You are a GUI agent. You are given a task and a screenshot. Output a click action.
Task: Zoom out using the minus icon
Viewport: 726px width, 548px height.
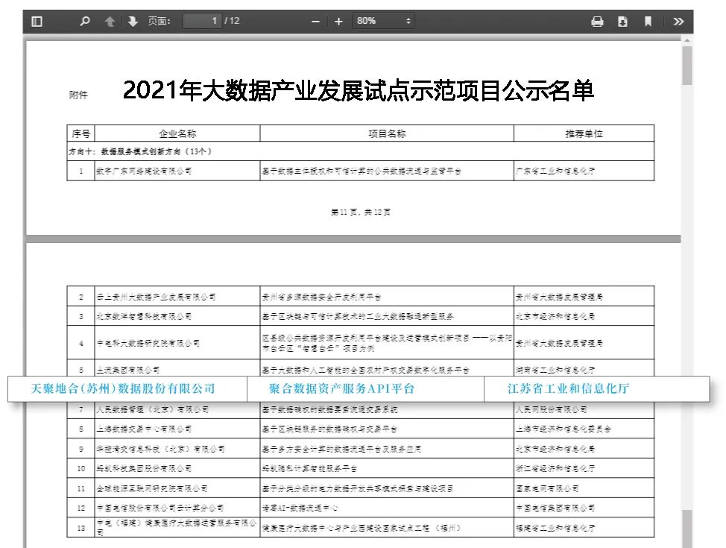pos(315,21)
